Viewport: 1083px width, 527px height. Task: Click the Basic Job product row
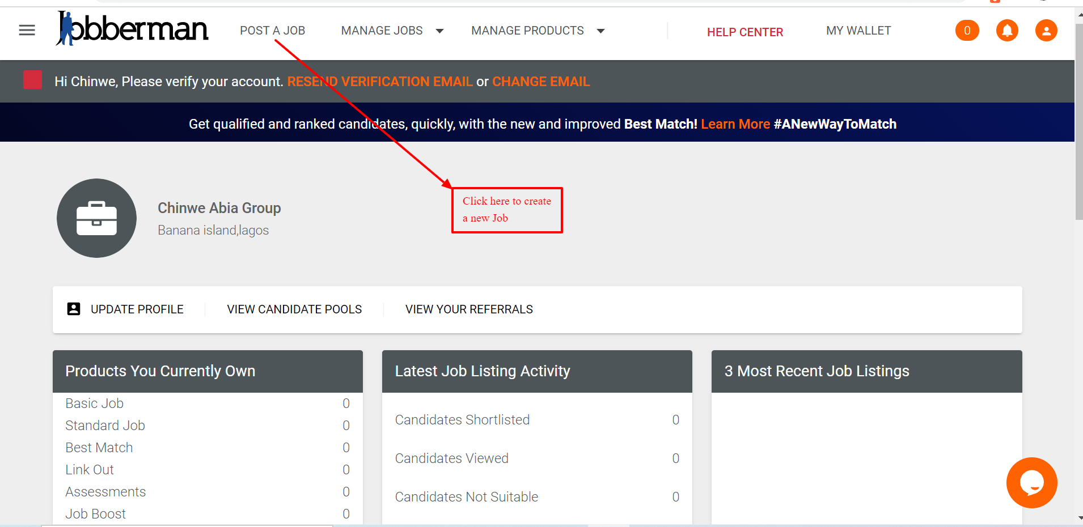point(208,403)
